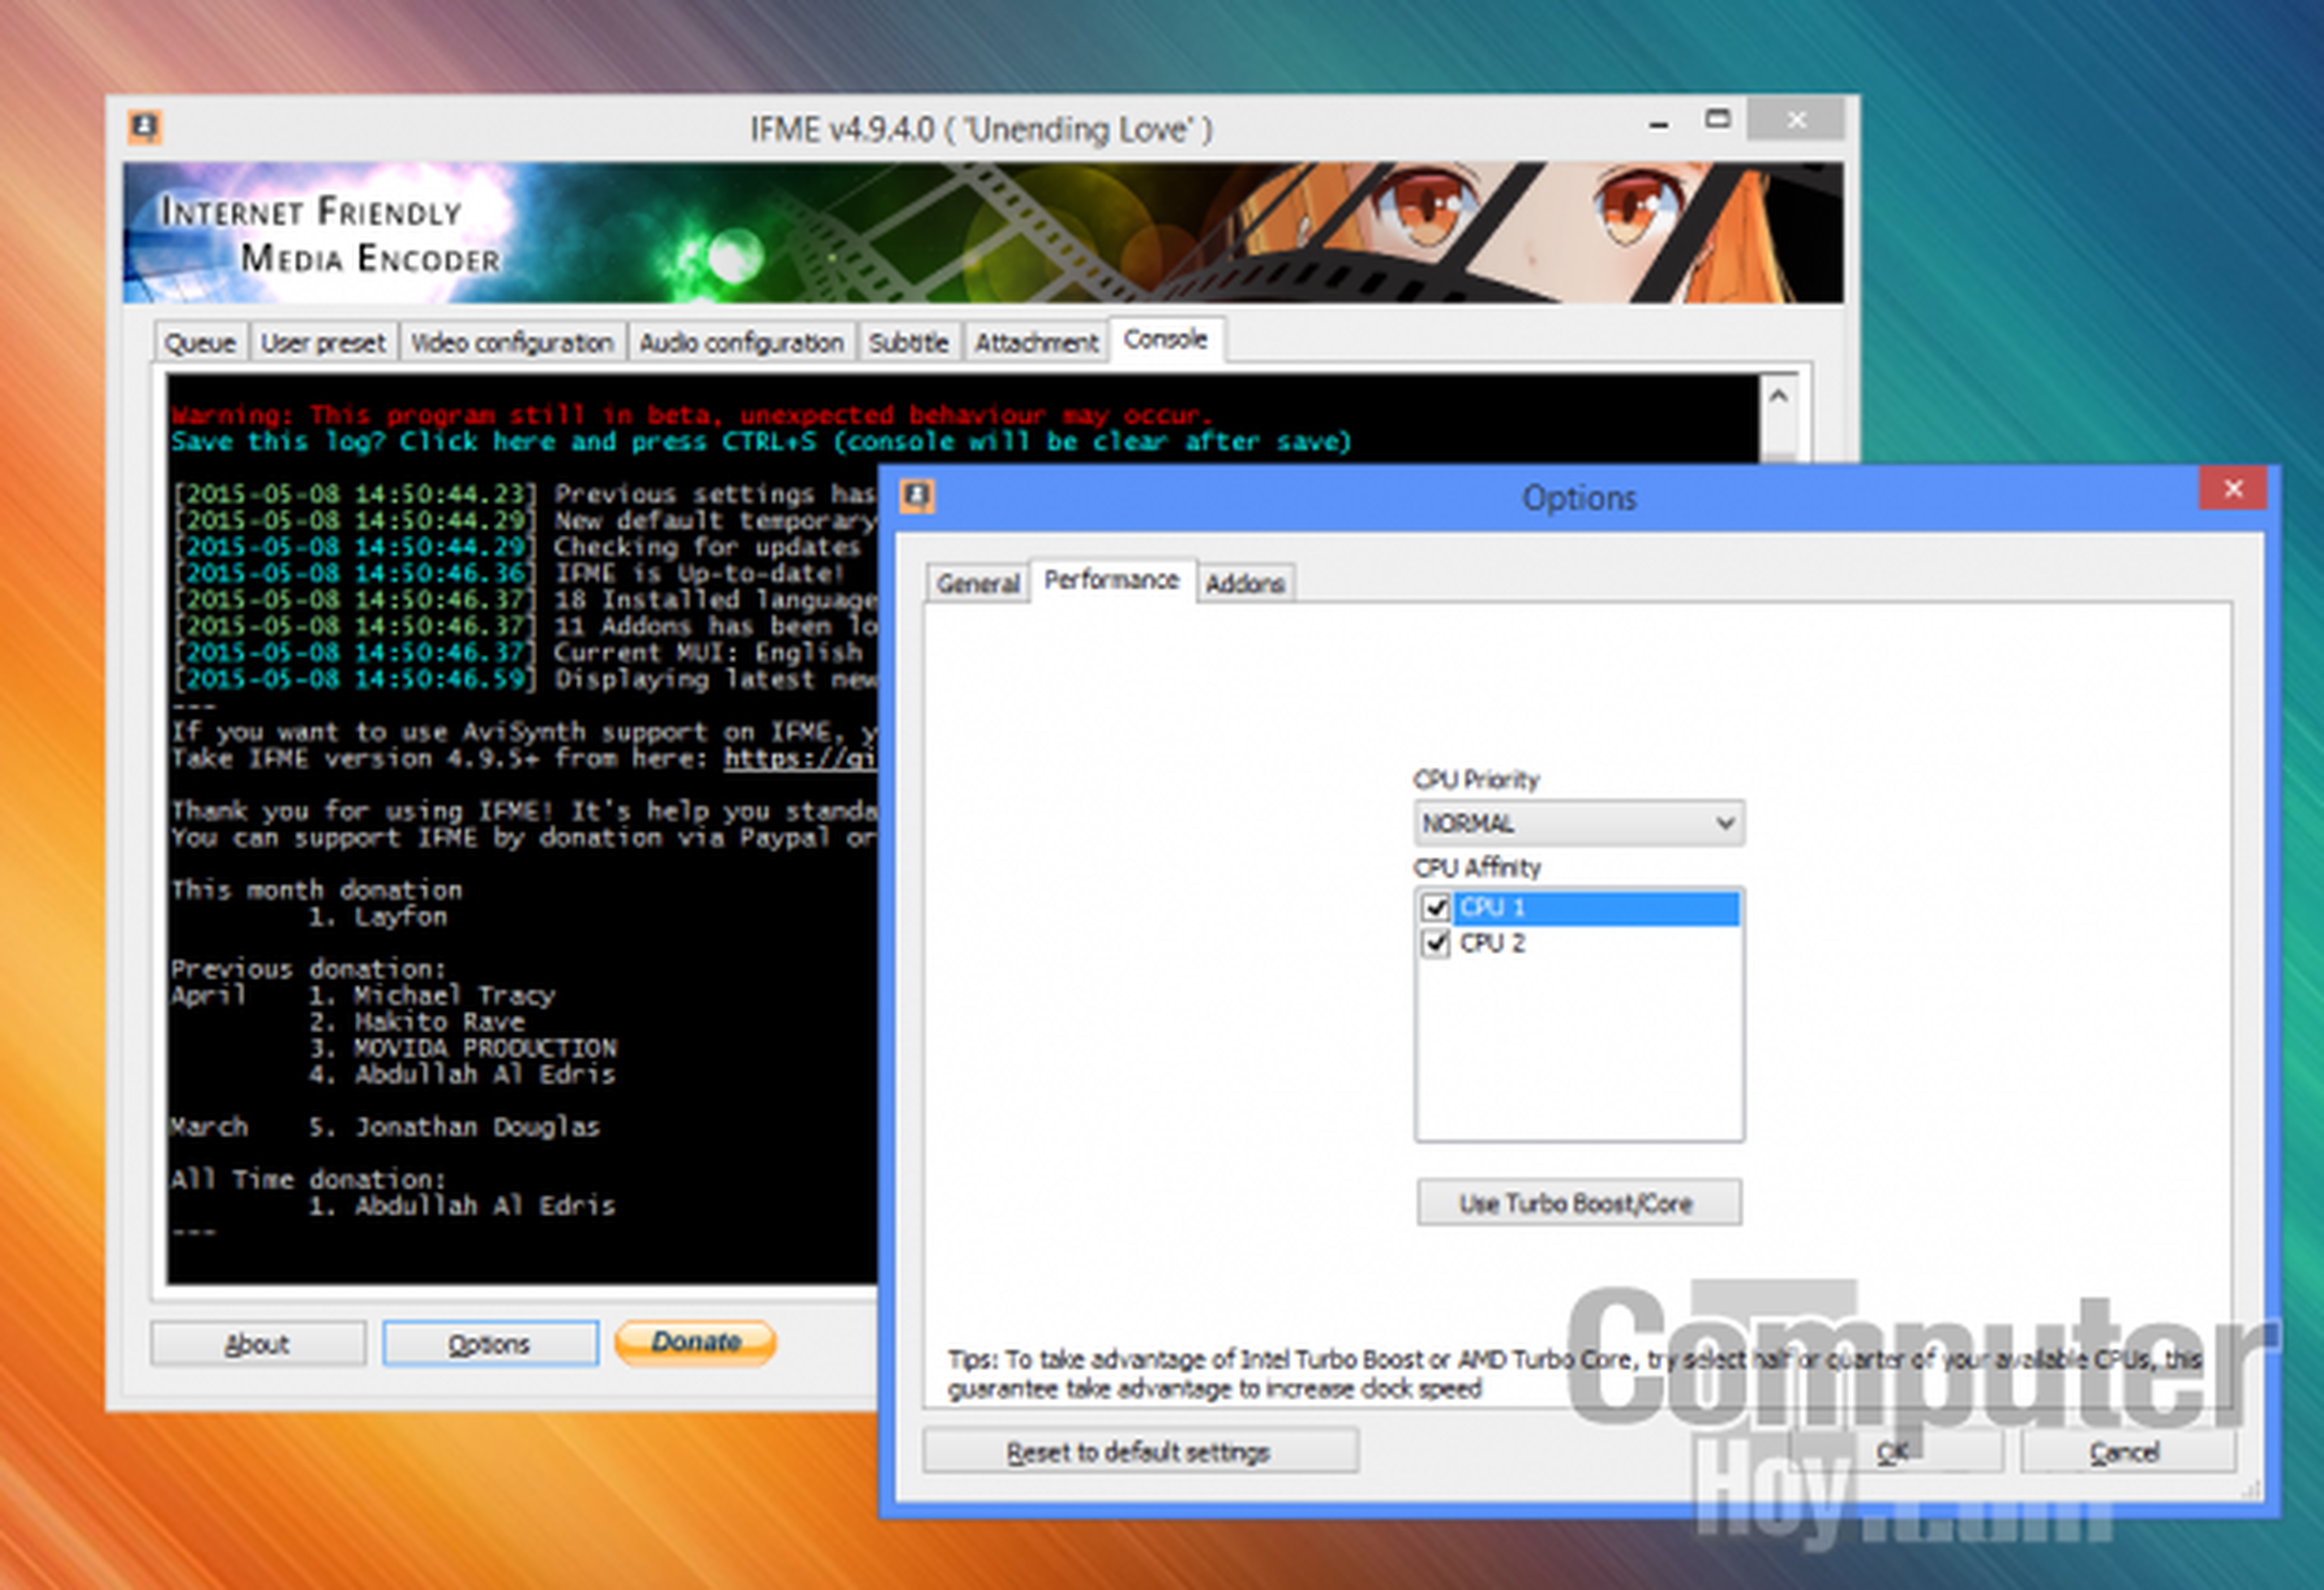Click the IFME download link in console

tap(800, 759)
